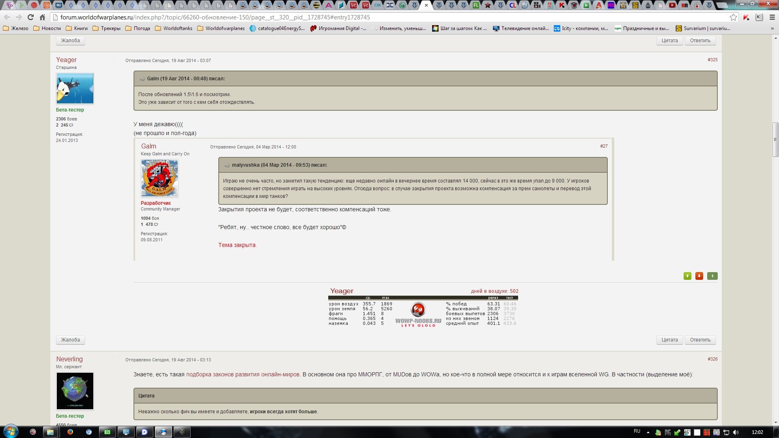Expand the hidden bookmarks overflow chevron
The width and height of the screenshot is (779, 438).
pos(772,28)
